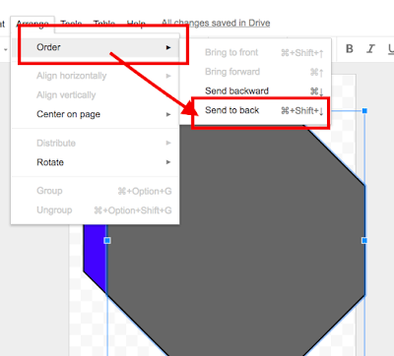Select Center on page menu entry
This screenshot has height=356, width=394.
point(96,114)
